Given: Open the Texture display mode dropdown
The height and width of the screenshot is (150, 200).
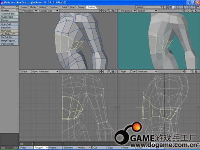Looking at the screenshot, I should [x=147, y=11].
